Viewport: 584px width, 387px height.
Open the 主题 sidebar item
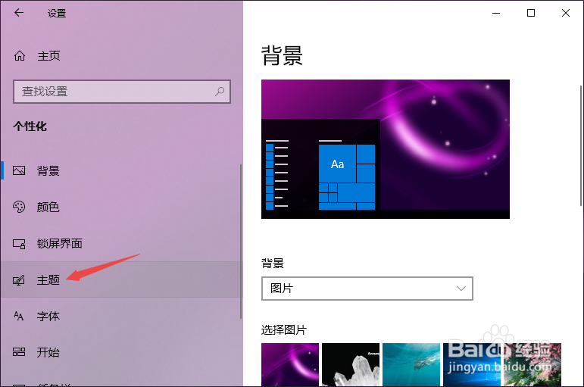[x=121, y=279]
